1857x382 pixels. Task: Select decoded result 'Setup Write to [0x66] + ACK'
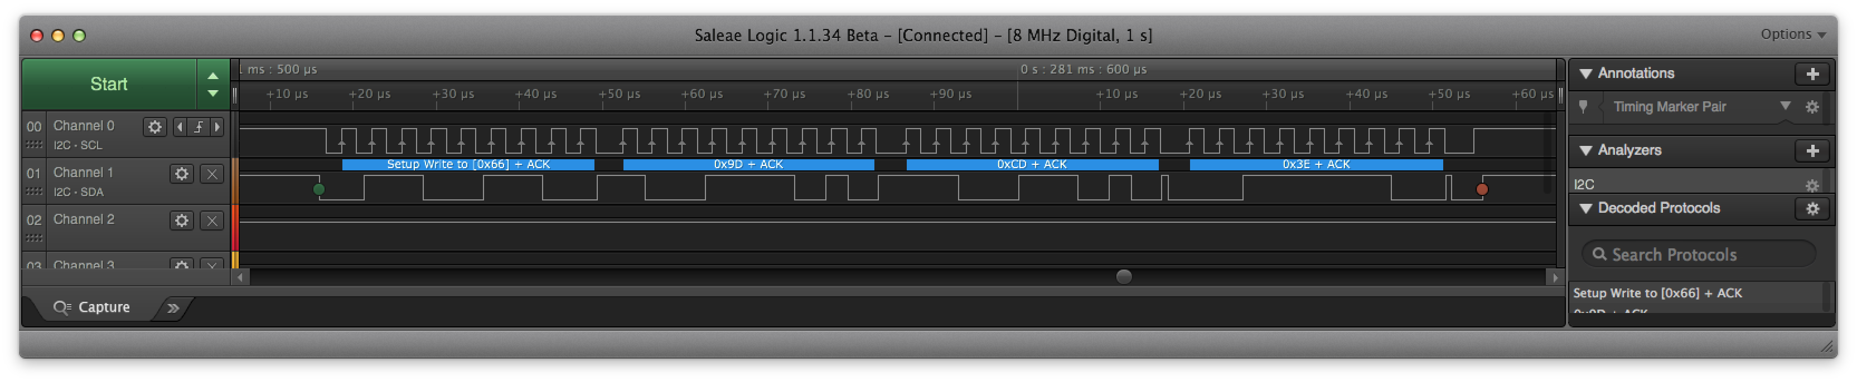click(1657, 293)
